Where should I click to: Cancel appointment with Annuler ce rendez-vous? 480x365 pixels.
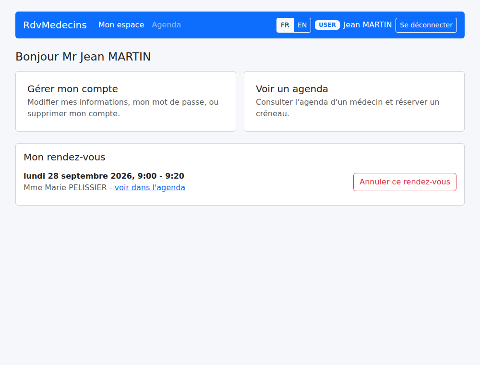point(405,182)
